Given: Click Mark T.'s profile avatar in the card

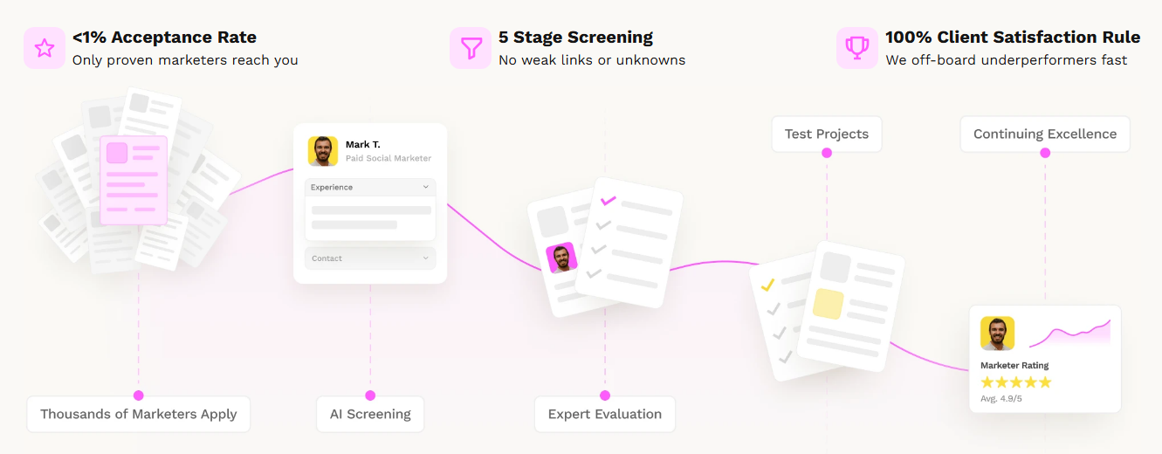Looking at the screenshot, I should pyautogui.click(x=323, y=151).
